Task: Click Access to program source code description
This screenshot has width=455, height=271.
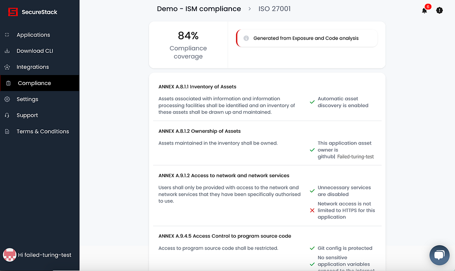Action: (218, 248)
